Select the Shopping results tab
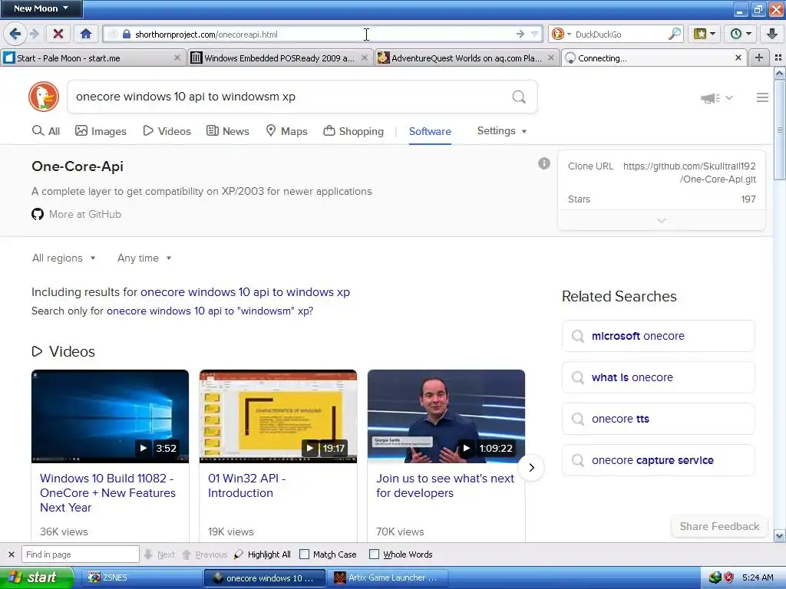This screenshot has height=589, width=786. pyautogui.click(x=353, y=131)
